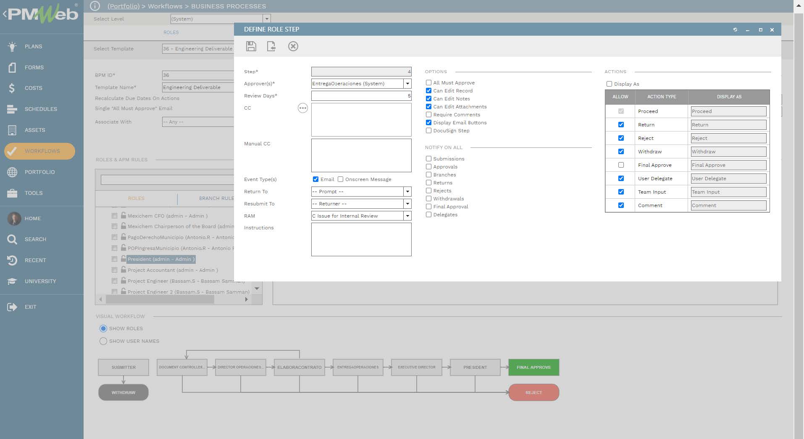Enable the All Must Approve checkbox
Screen dimensions: 804x439
coord(428,82)
